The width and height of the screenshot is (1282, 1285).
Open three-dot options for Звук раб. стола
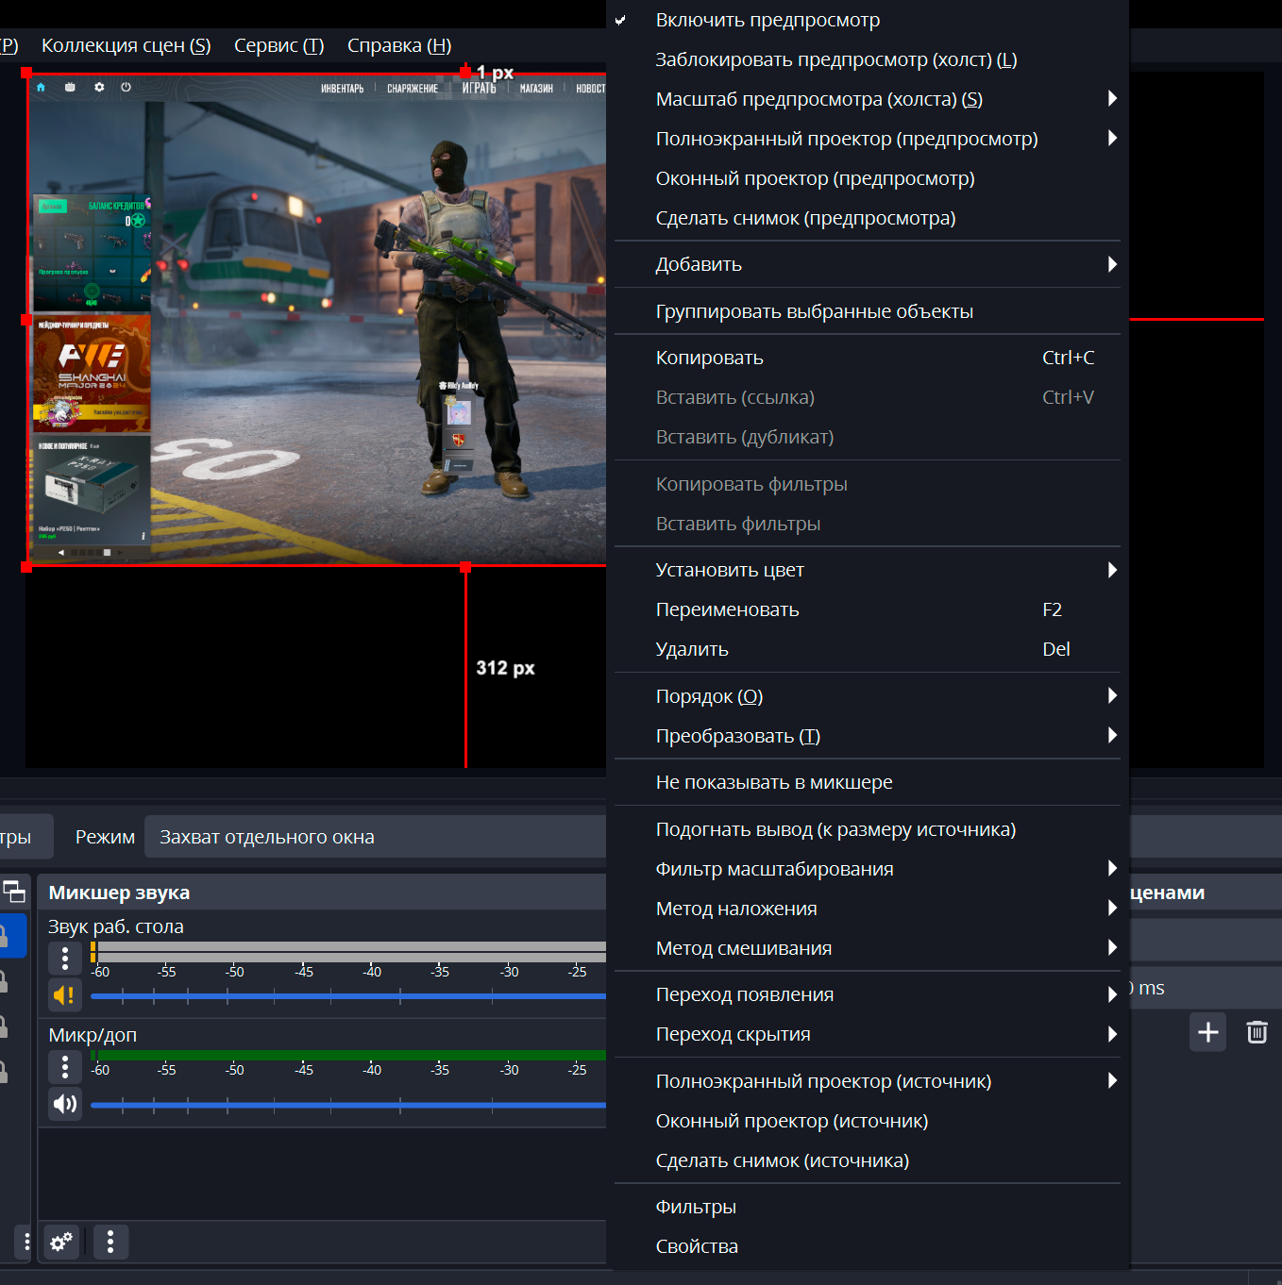[65, 958]
